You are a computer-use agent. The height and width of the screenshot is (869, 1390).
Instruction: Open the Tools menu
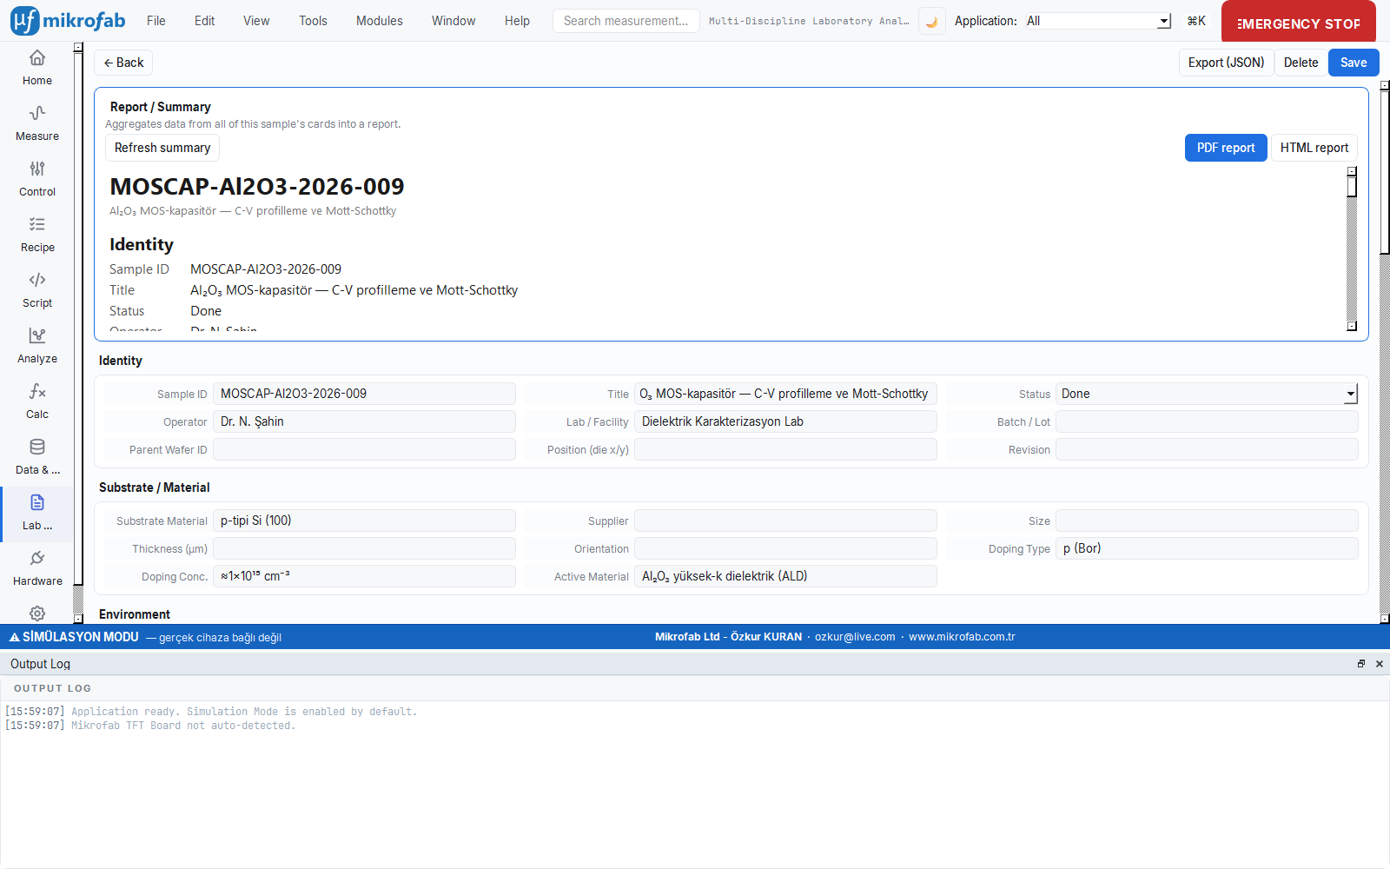pyautogui.click(x=313, y=21)
